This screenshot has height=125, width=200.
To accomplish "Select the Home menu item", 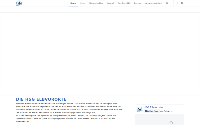I will tap(73, 3).
